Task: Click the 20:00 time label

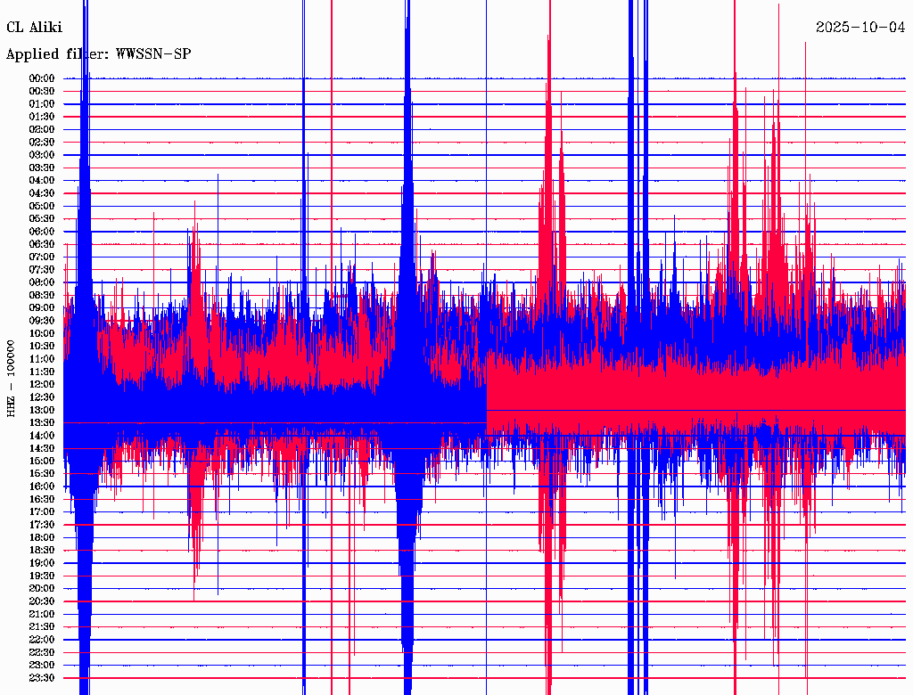Action: point(42,588)
